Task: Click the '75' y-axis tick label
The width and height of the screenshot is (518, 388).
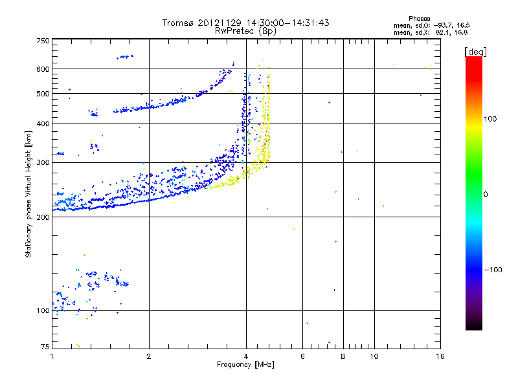Action: [45, 347]
